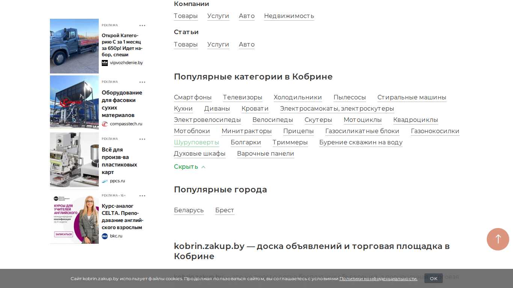Viewport: 513px width, 288px height.
Task: Open Авто under Статьи
Action: [x=247, y=45]
